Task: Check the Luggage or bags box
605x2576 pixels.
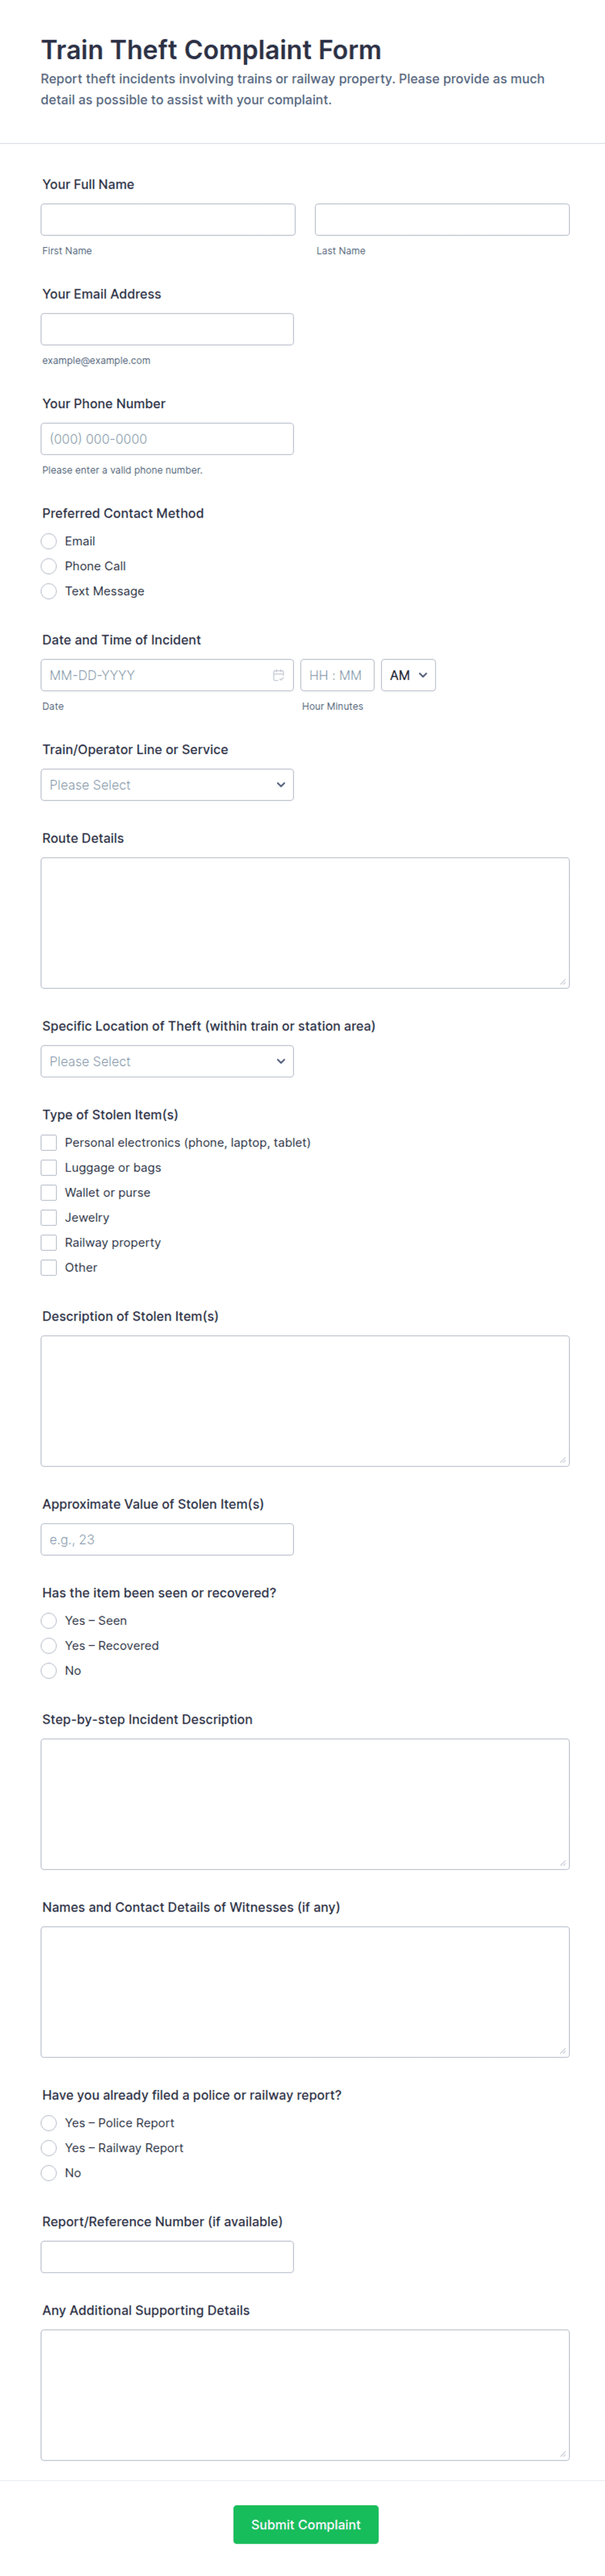Action: tap(49, 1167)
